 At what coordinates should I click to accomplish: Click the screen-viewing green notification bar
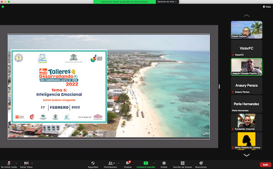click(125, 2)
